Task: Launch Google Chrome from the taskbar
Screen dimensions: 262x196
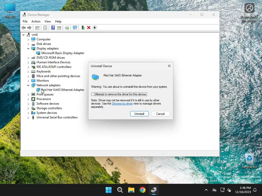Action: pos(142,190)
